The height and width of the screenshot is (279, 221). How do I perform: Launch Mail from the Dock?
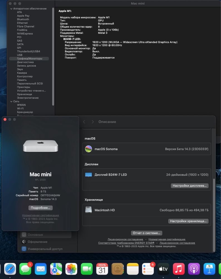[x=41, y=269]
